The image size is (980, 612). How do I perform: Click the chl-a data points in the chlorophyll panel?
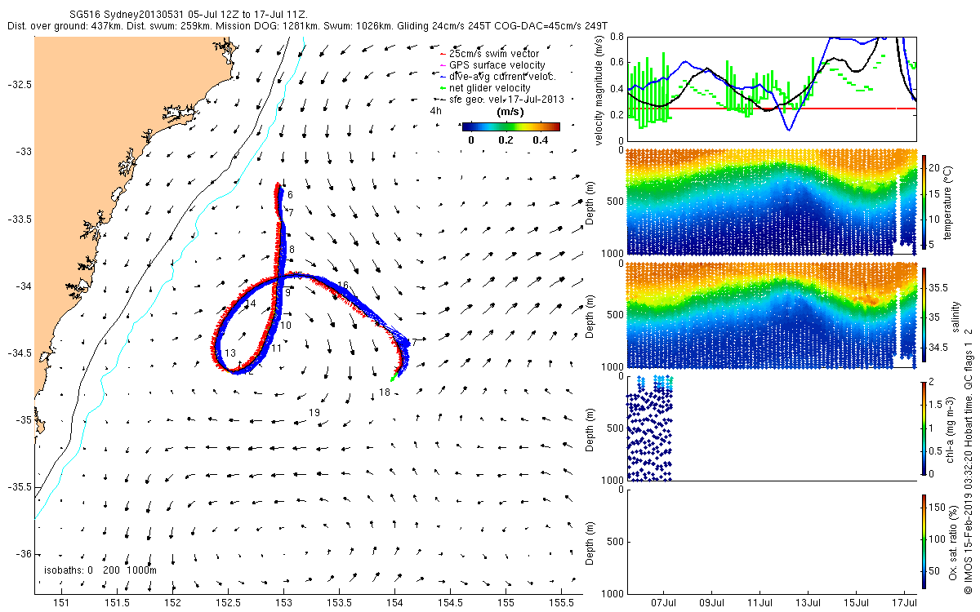click(651, 428)
